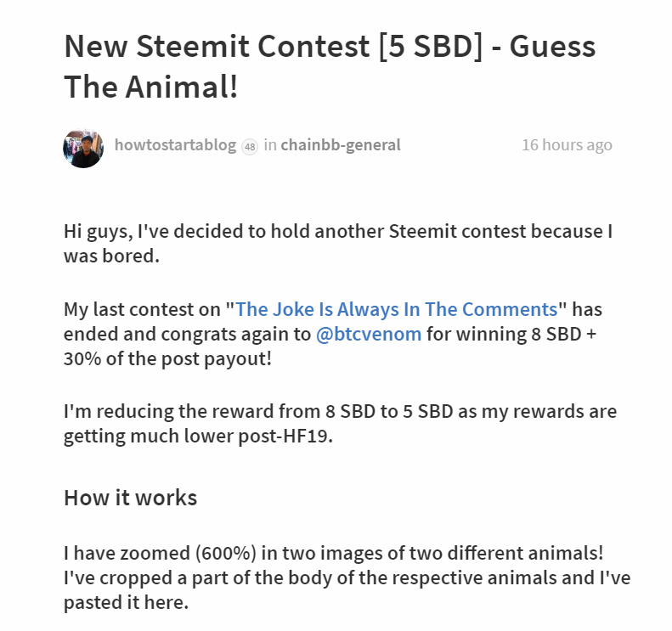Click the reputation badge showing 48
The width and height of the screenshot is (672, 631).
pos(249,146)
